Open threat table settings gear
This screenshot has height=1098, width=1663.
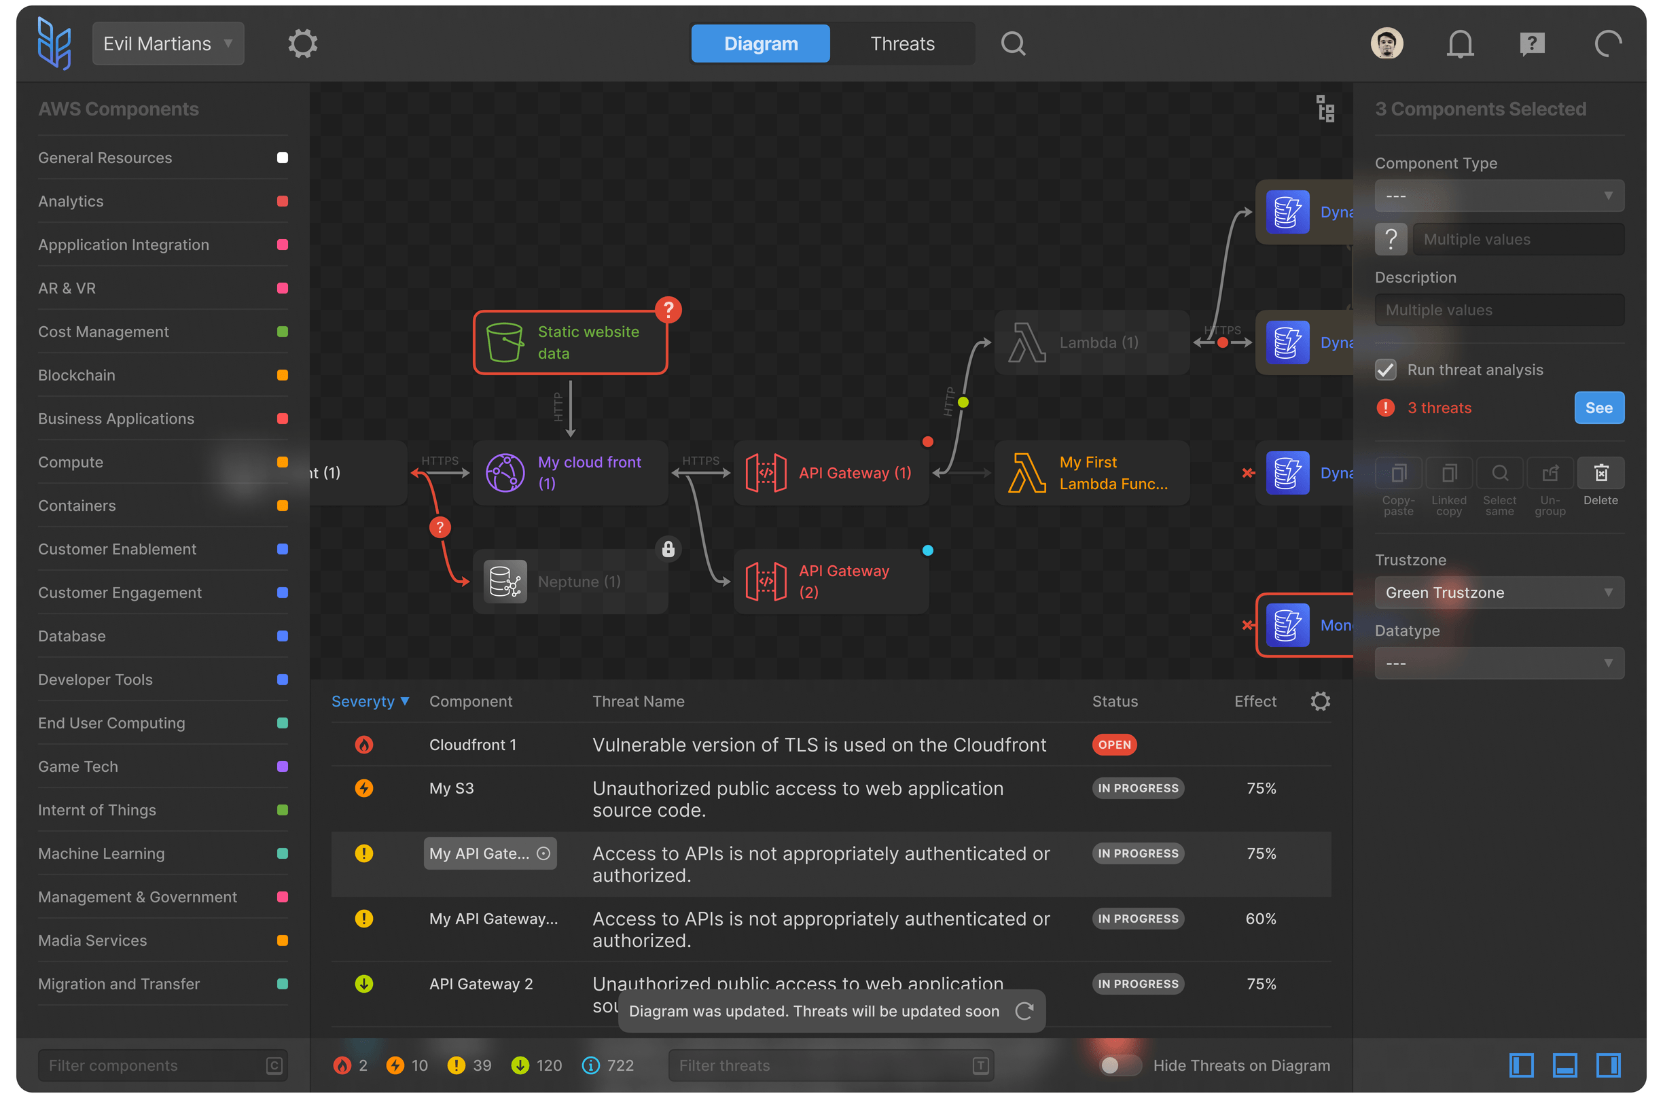tap(1320, 701)
